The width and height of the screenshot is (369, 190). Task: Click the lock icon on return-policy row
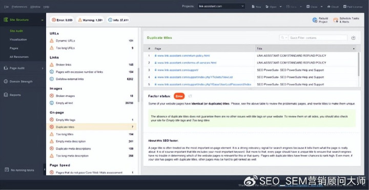pos(156,56)
